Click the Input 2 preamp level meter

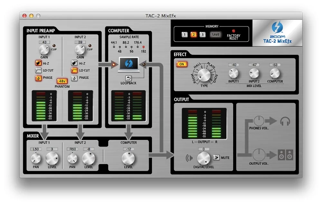click(80, 106)
